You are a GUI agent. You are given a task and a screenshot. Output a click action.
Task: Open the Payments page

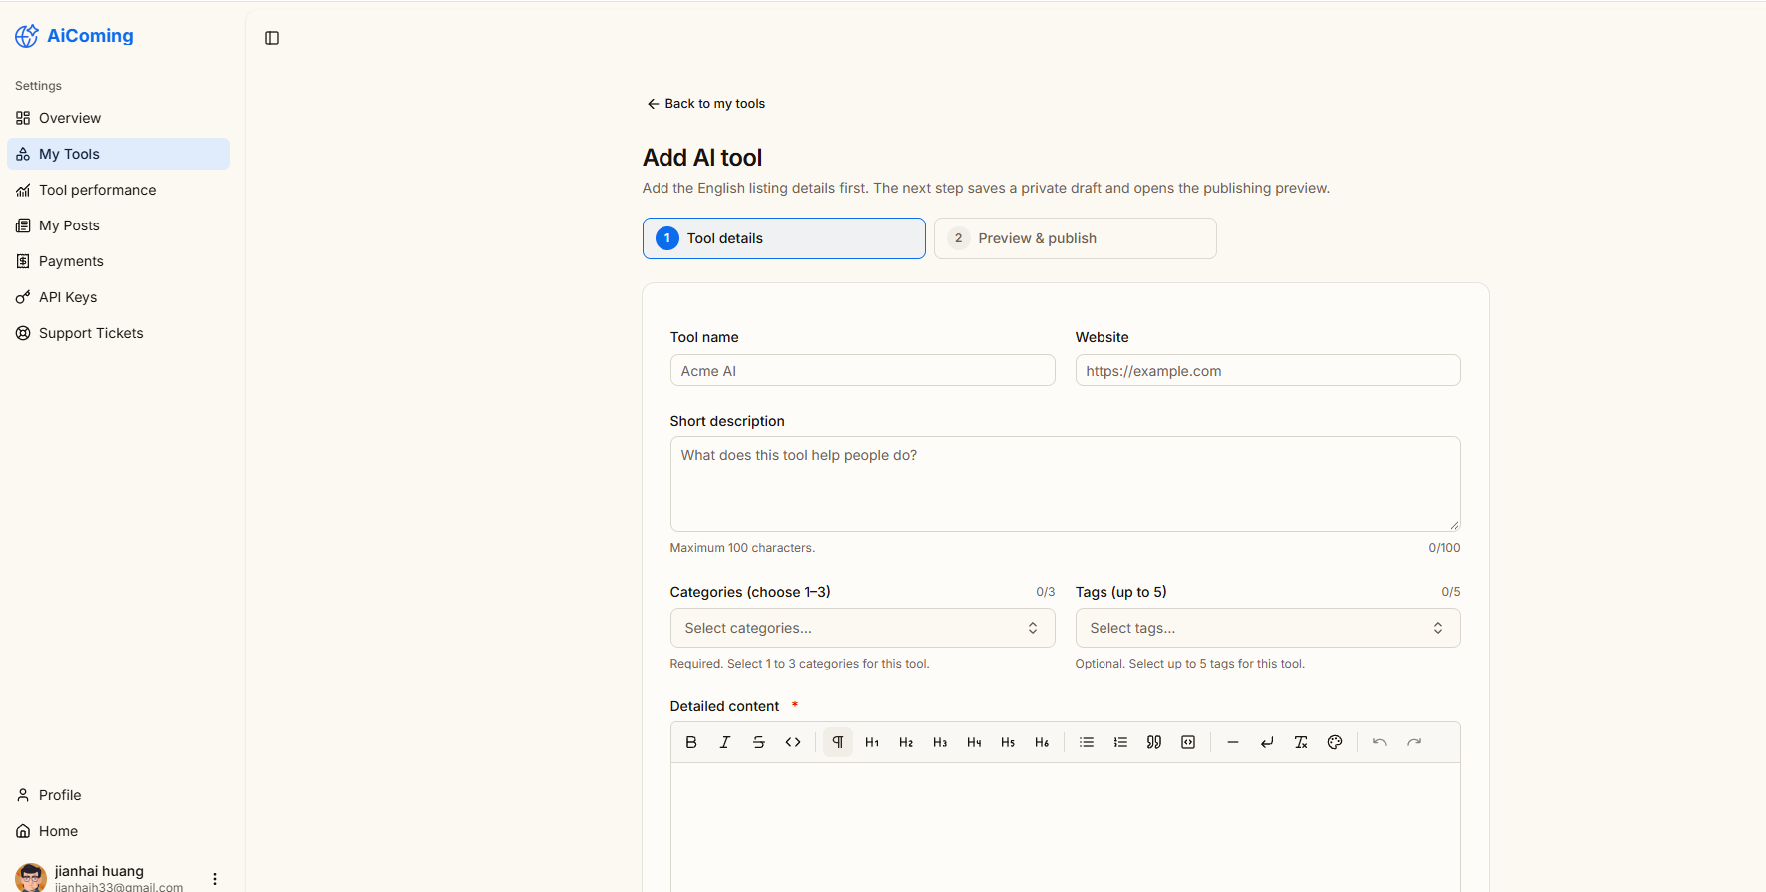119,261
